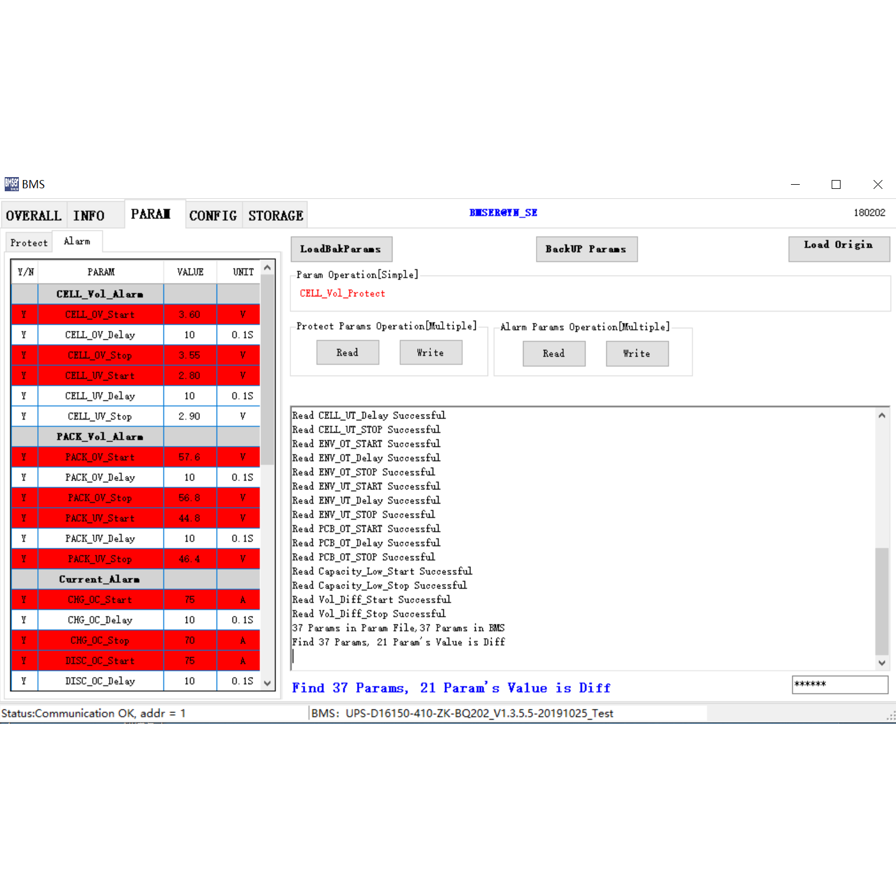Viewport: 896px width, 896px height.
Task: Click the log panel scroll-down arrow
Action: (x=882, y=663)
